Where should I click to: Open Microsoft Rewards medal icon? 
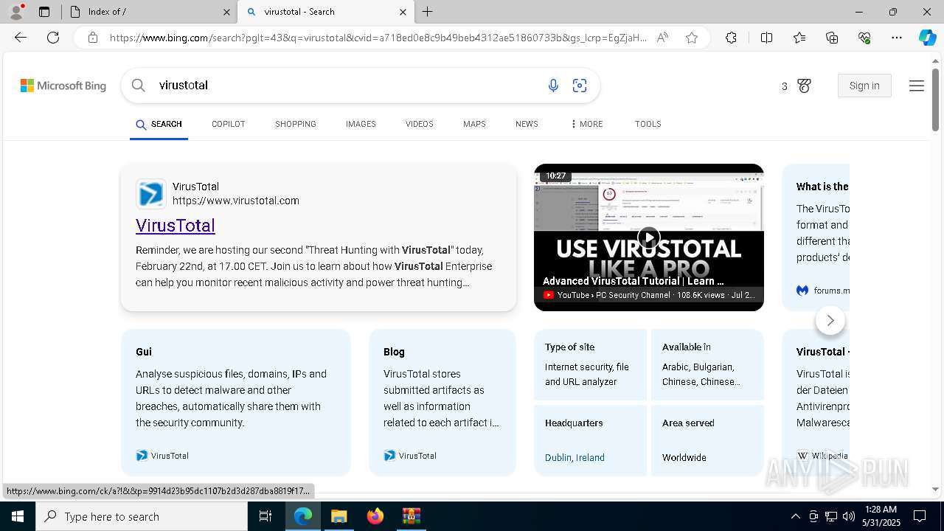pyautogui.click(x=804, y=86)
